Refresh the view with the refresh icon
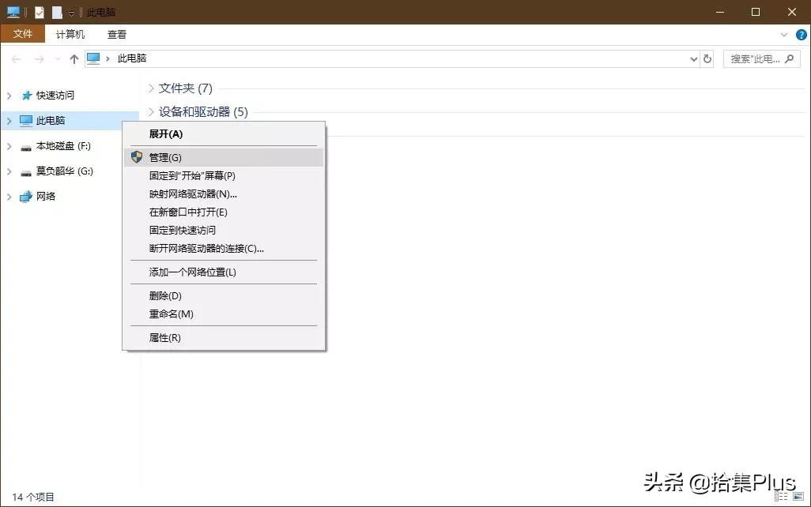The width and height of the screenshot is (811, 507). 707,58
